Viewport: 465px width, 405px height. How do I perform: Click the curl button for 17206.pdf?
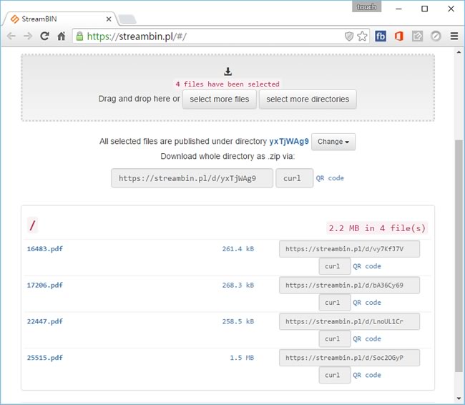coord(332,303)
